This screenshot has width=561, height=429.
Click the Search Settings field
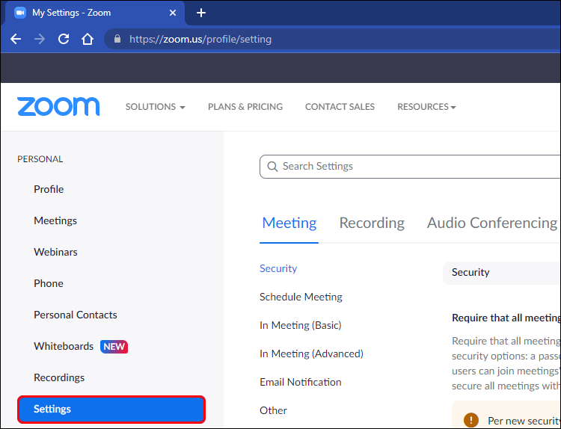(x=411, y=167)
